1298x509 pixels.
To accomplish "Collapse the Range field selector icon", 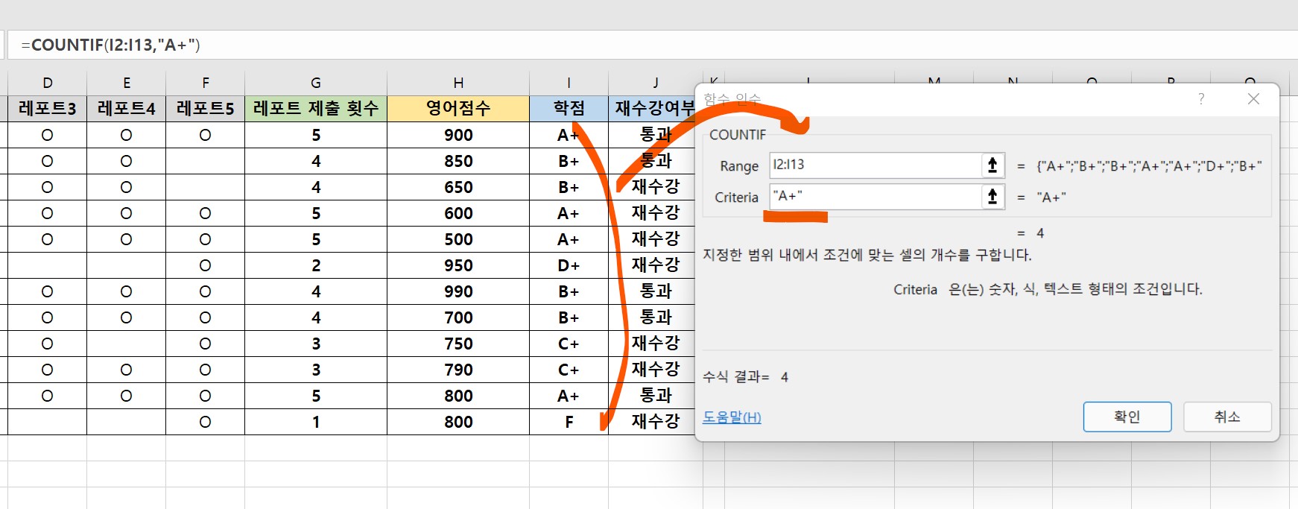I will (x=993, y=165).
